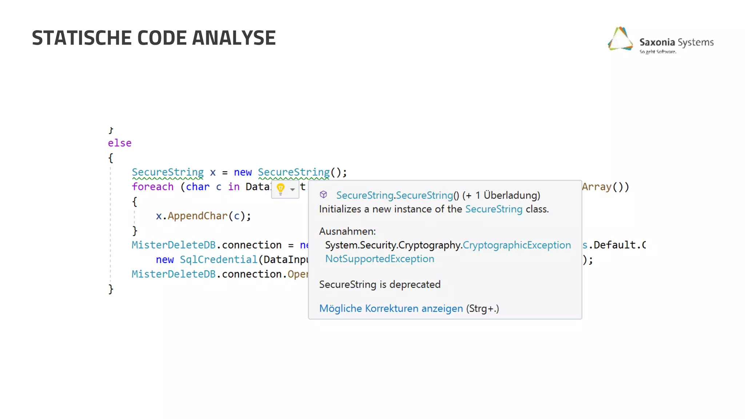This screenshot has height=419, width=745.
Task: Click the 'foreach' keyword in the code
Action: [153, 187]
